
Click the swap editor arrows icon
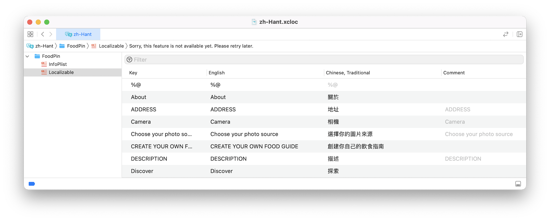pos(506,34)
